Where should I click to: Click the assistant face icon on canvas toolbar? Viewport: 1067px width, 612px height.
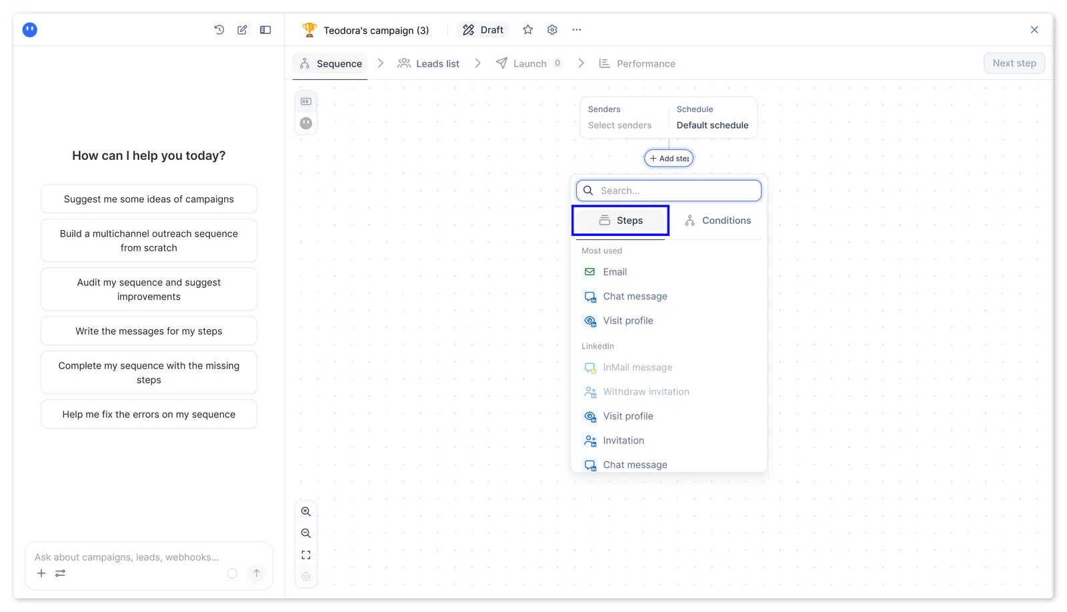click(x=306, y=123)
